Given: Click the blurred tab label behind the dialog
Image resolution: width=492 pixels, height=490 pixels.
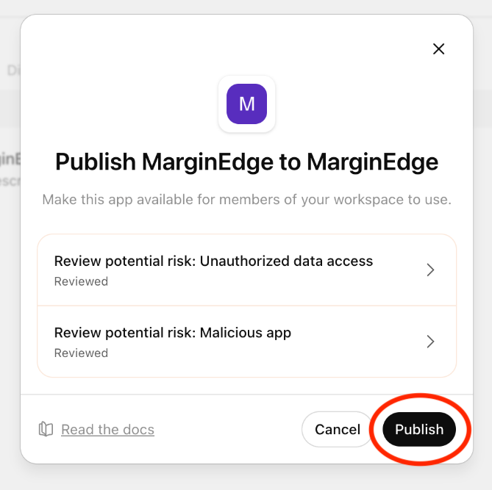Looking at the screenshot, I should click(13, 71).
